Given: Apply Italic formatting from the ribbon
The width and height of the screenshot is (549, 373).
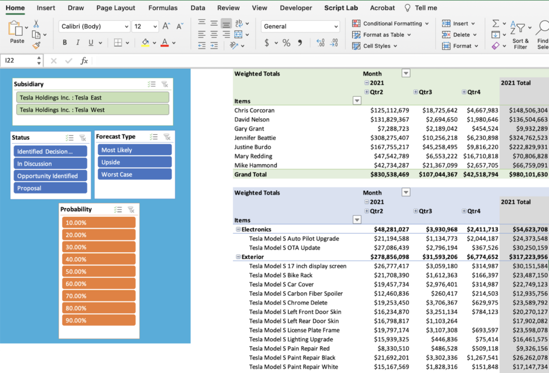Looking at the screenshot, I should (x=77, y=43).
